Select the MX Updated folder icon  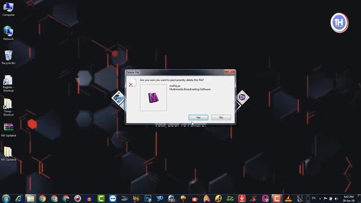(x=8, y=154)
